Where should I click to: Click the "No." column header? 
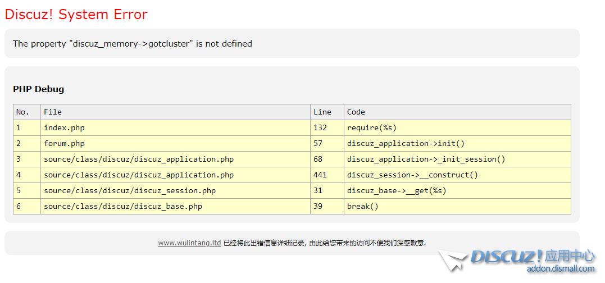tap(22, 112)
